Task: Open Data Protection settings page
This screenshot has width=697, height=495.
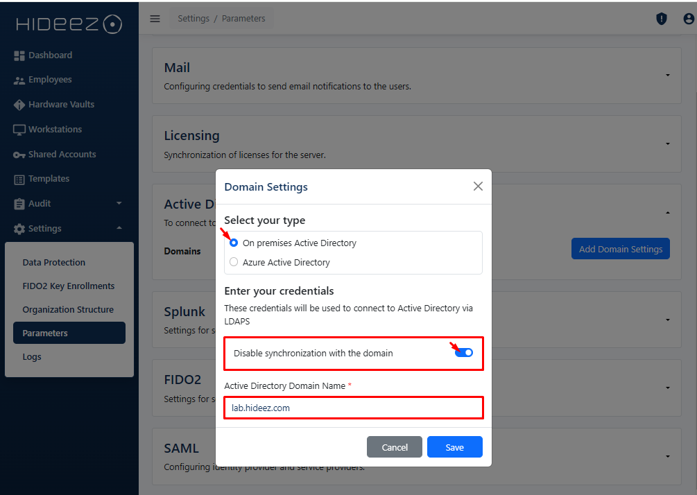Action: [x=54, y=263]
